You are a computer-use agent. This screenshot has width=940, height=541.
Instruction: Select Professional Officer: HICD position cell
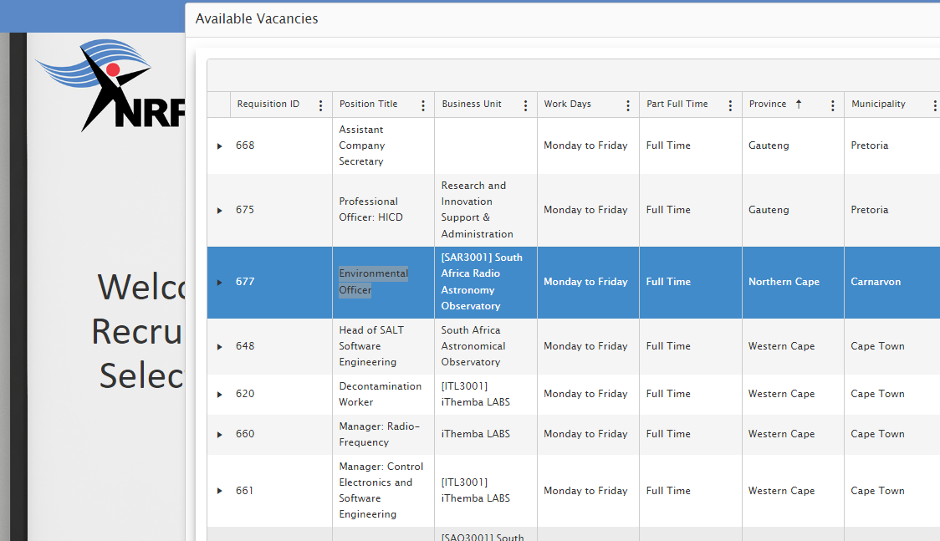370,210
